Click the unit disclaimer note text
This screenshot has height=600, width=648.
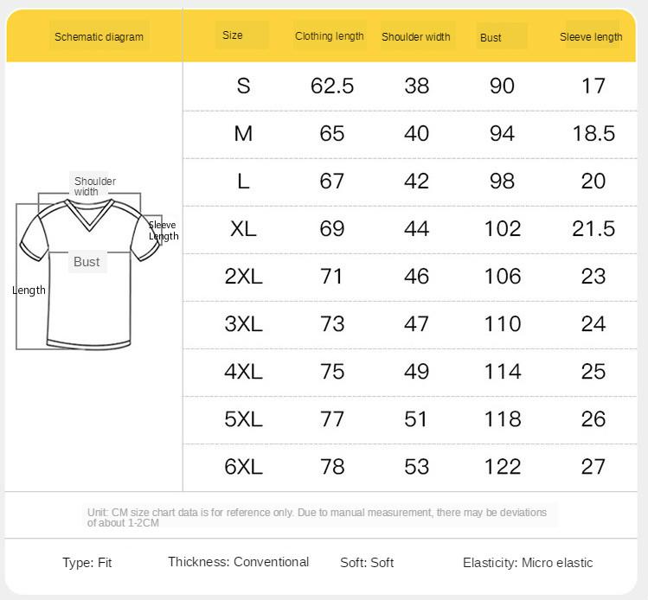pyautogui.click(x=317, y=517)
